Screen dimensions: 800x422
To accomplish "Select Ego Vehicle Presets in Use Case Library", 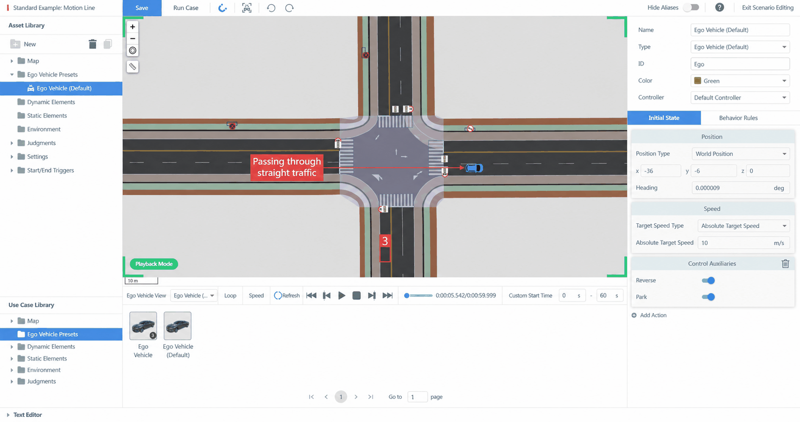I will point(61,334).
